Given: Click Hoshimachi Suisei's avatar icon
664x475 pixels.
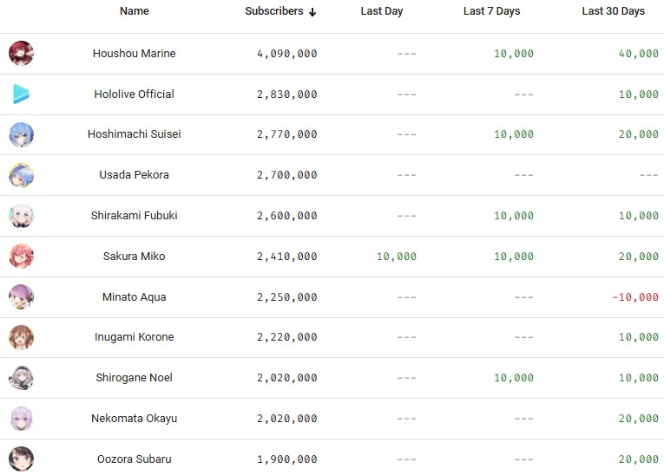Looking at the screenshot, I should point(21,134).
